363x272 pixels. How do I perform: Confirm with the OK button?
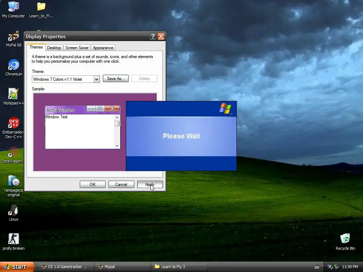93,184
